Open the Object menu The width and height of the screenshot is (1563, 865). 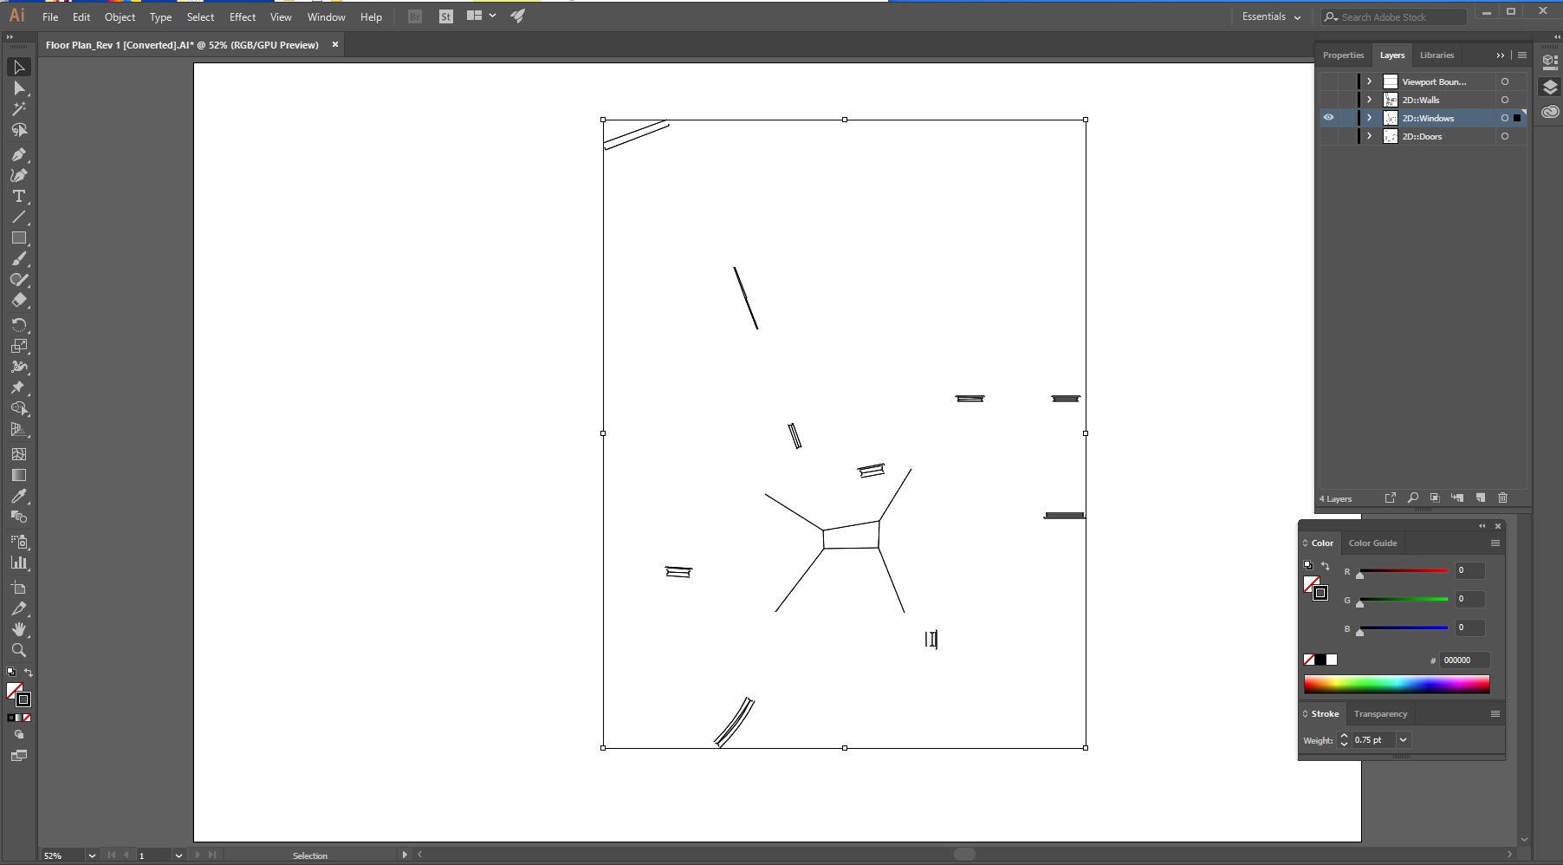coord(120,16)
